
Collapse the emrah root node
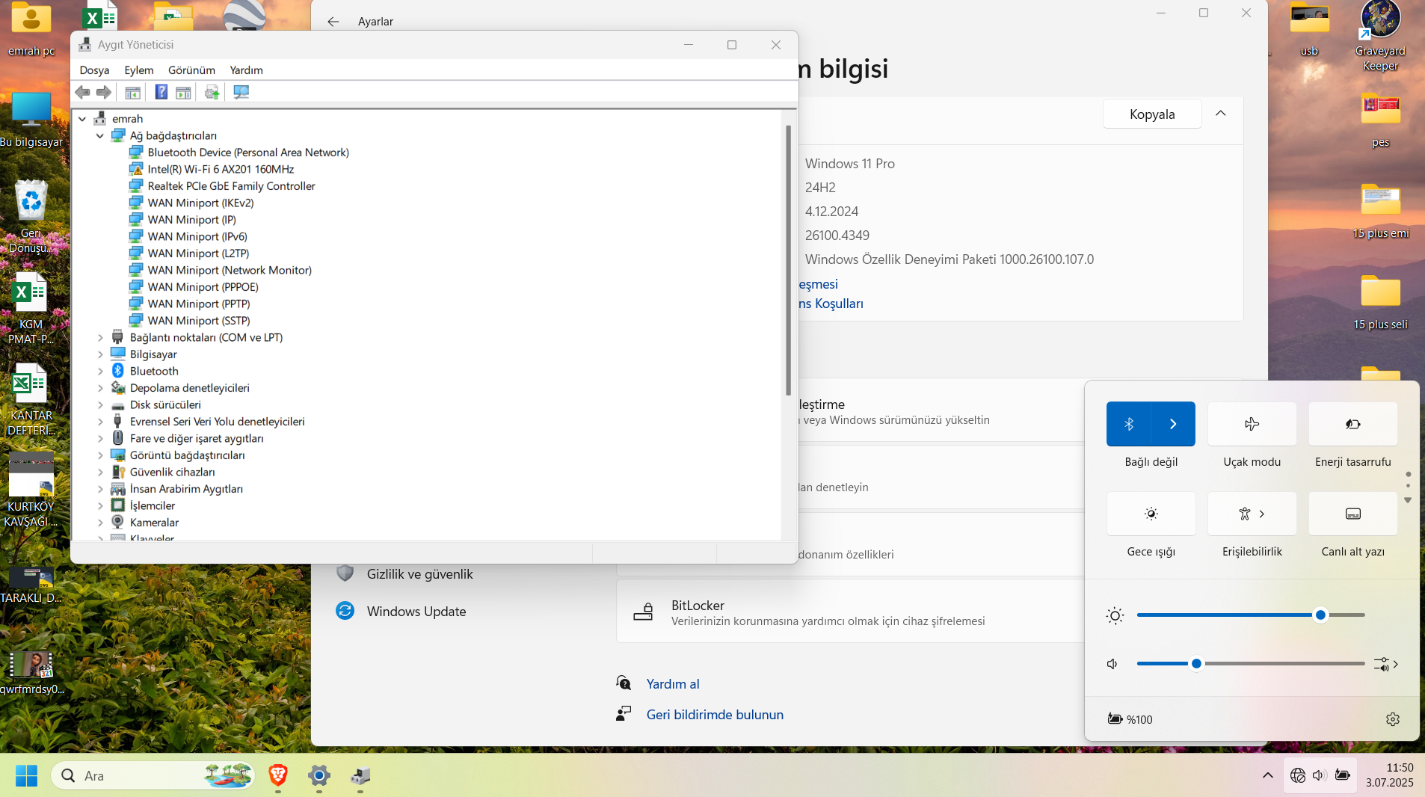pos(82,119)
